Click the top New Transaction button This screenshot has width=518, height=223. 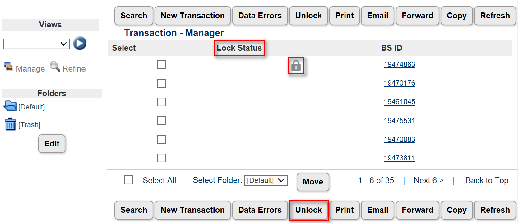tap(192, 16)
